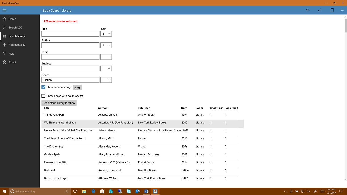
Task: Focus the Title search field
Action: (70, 34)
